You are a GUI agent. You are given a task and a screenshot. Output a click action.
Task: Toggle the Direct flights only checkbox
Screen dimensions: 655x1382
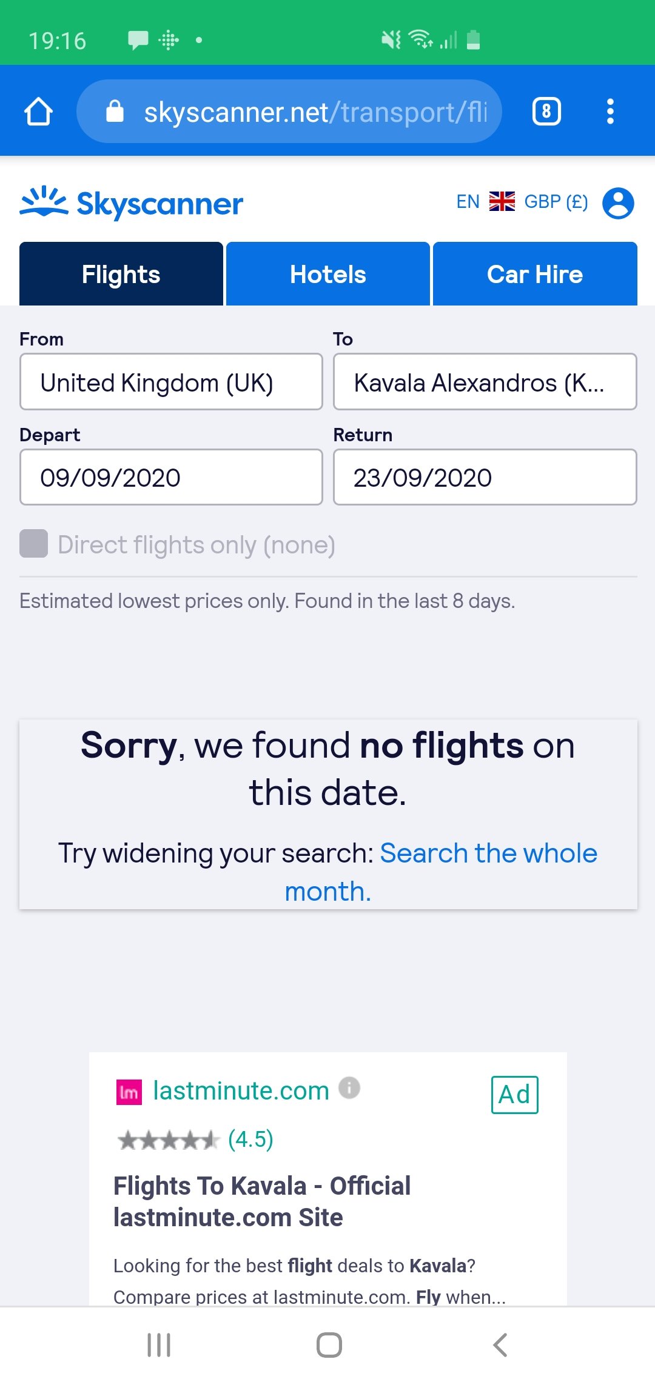click(34, 544)
